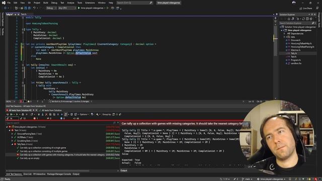Viewport: 322px width, 181px height.
Task: Expand the data folder in Solution Explorer
Action: (x=284, y=37)
